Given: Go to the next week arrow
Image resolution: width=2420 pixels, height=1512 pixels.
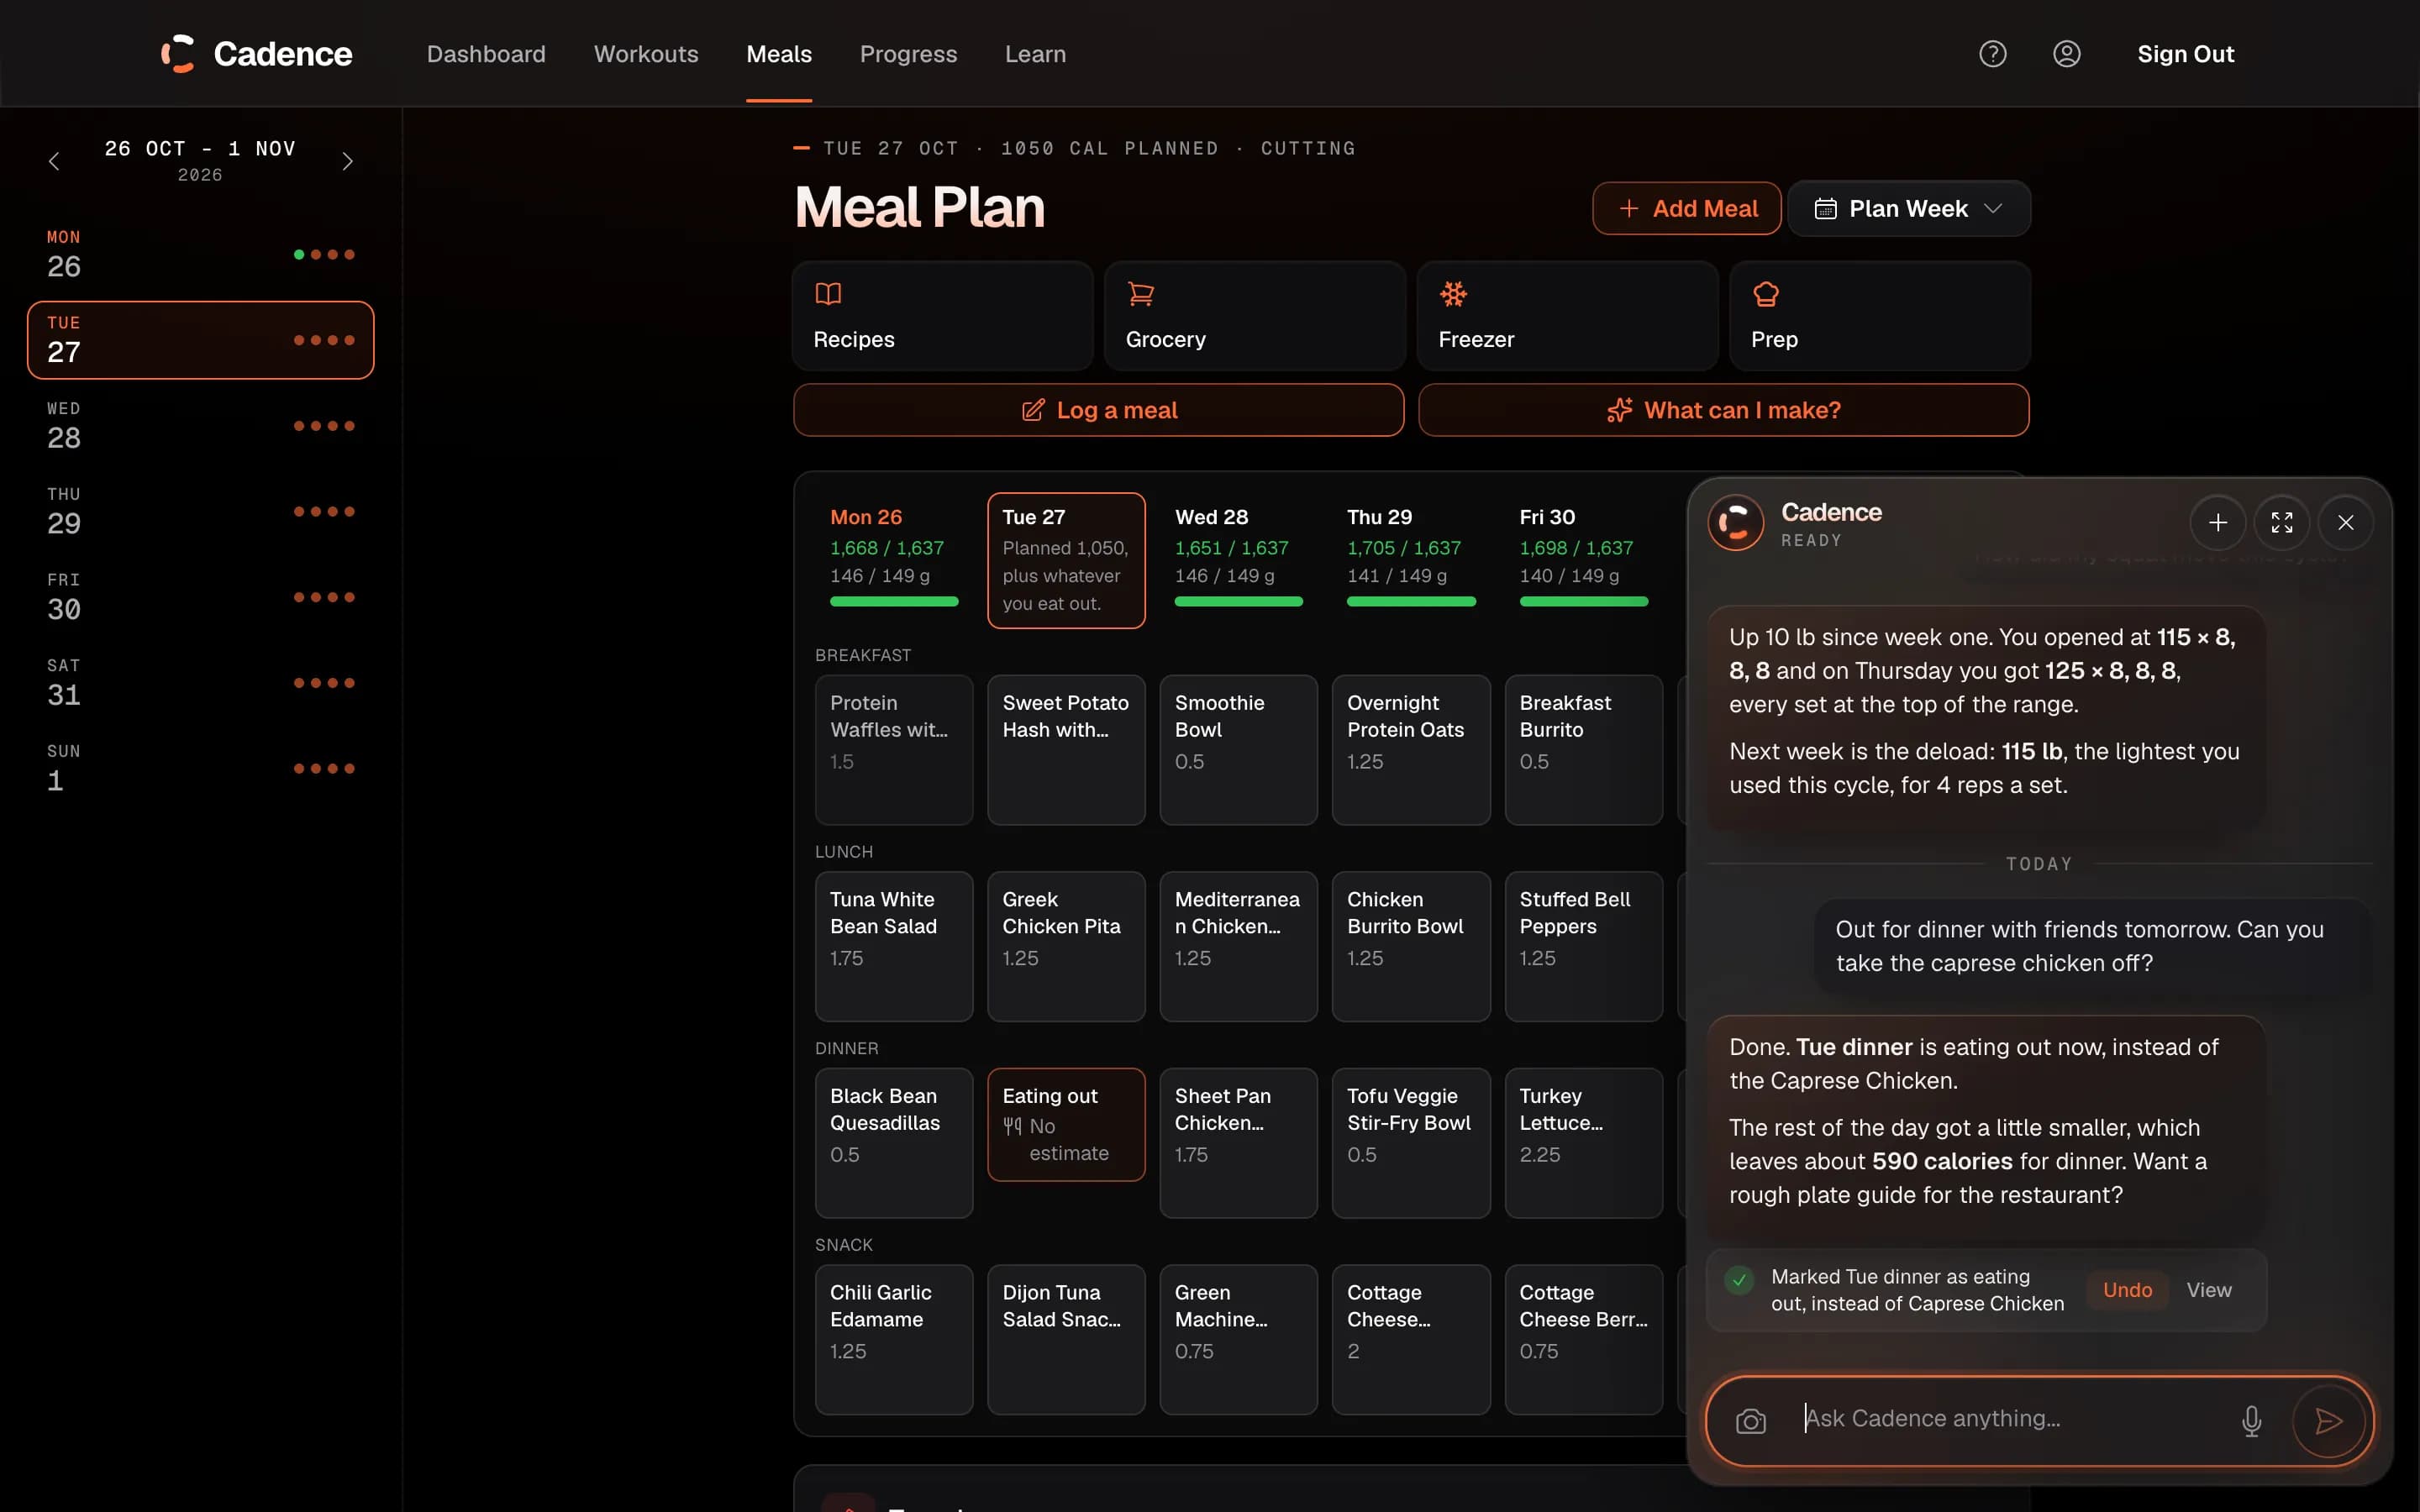Looking at the screenshot, I should [x=347, y=161].
